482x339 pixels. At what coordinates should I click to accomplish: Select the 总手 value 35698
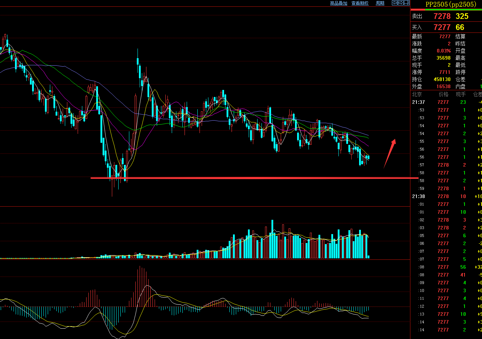point(444,58)
